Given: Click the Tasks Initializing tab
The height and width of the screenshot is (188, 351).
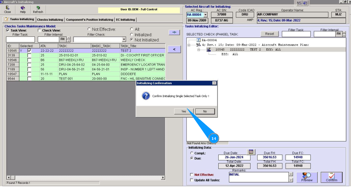Looking at the screenshot, I should tap(19, 19).
